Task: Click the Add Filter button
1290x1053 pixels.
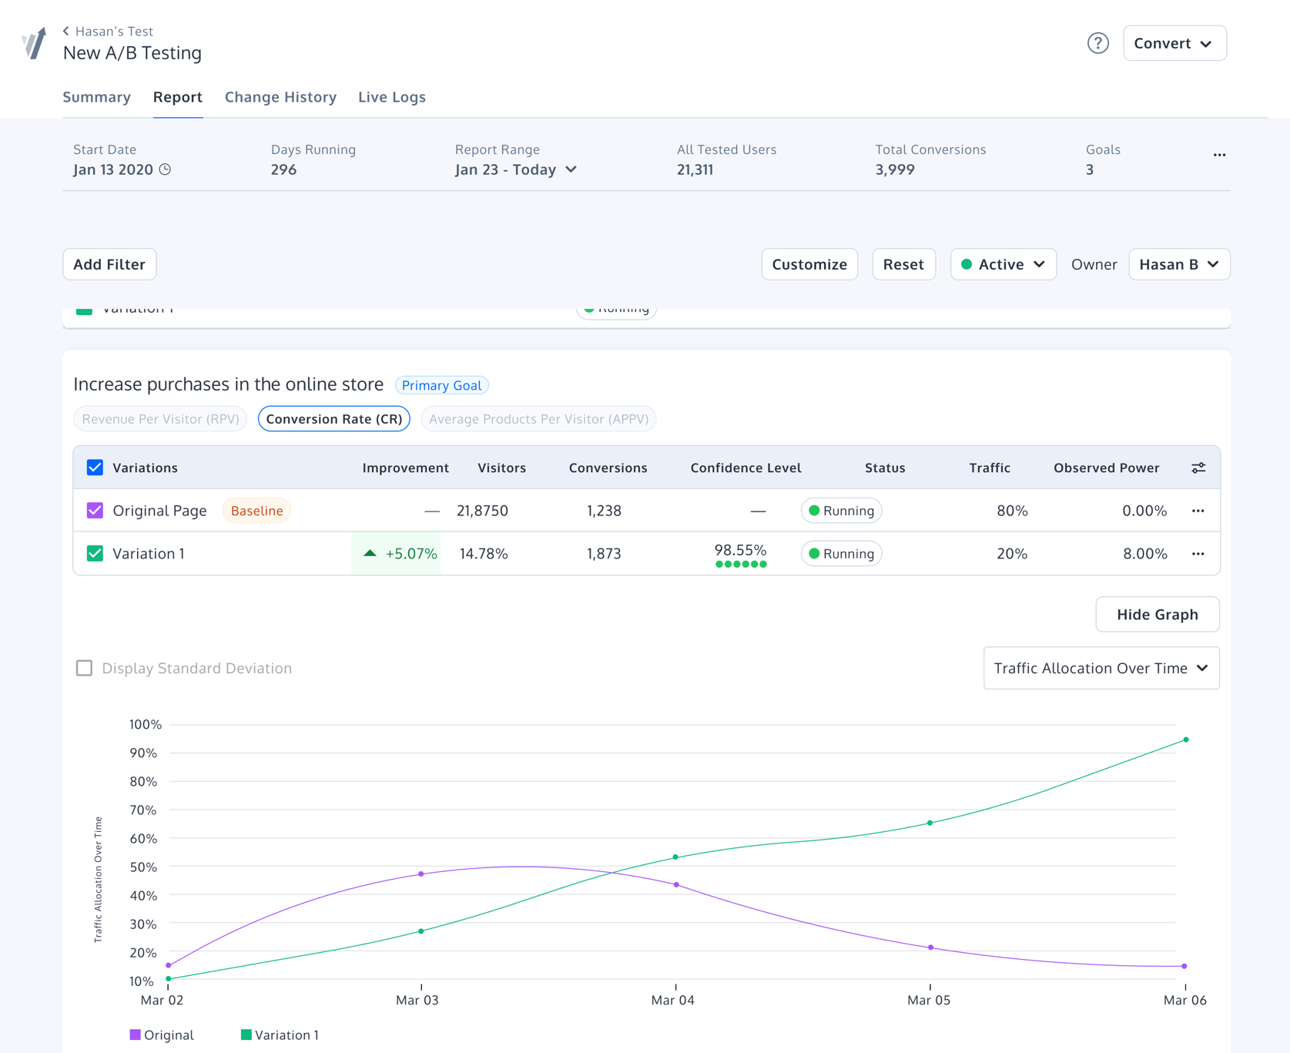Action: tap(109, 264)
